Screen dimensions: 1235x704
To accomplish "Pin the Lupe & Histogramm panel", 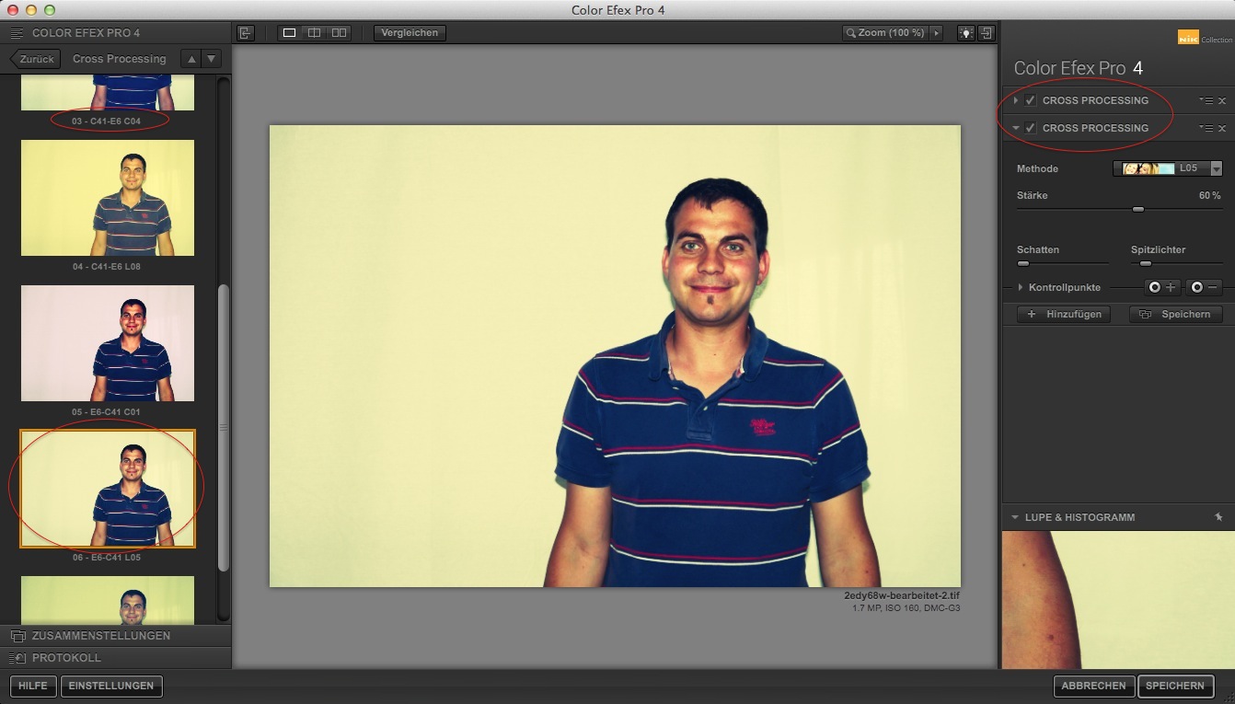I will pos(1218,518).
